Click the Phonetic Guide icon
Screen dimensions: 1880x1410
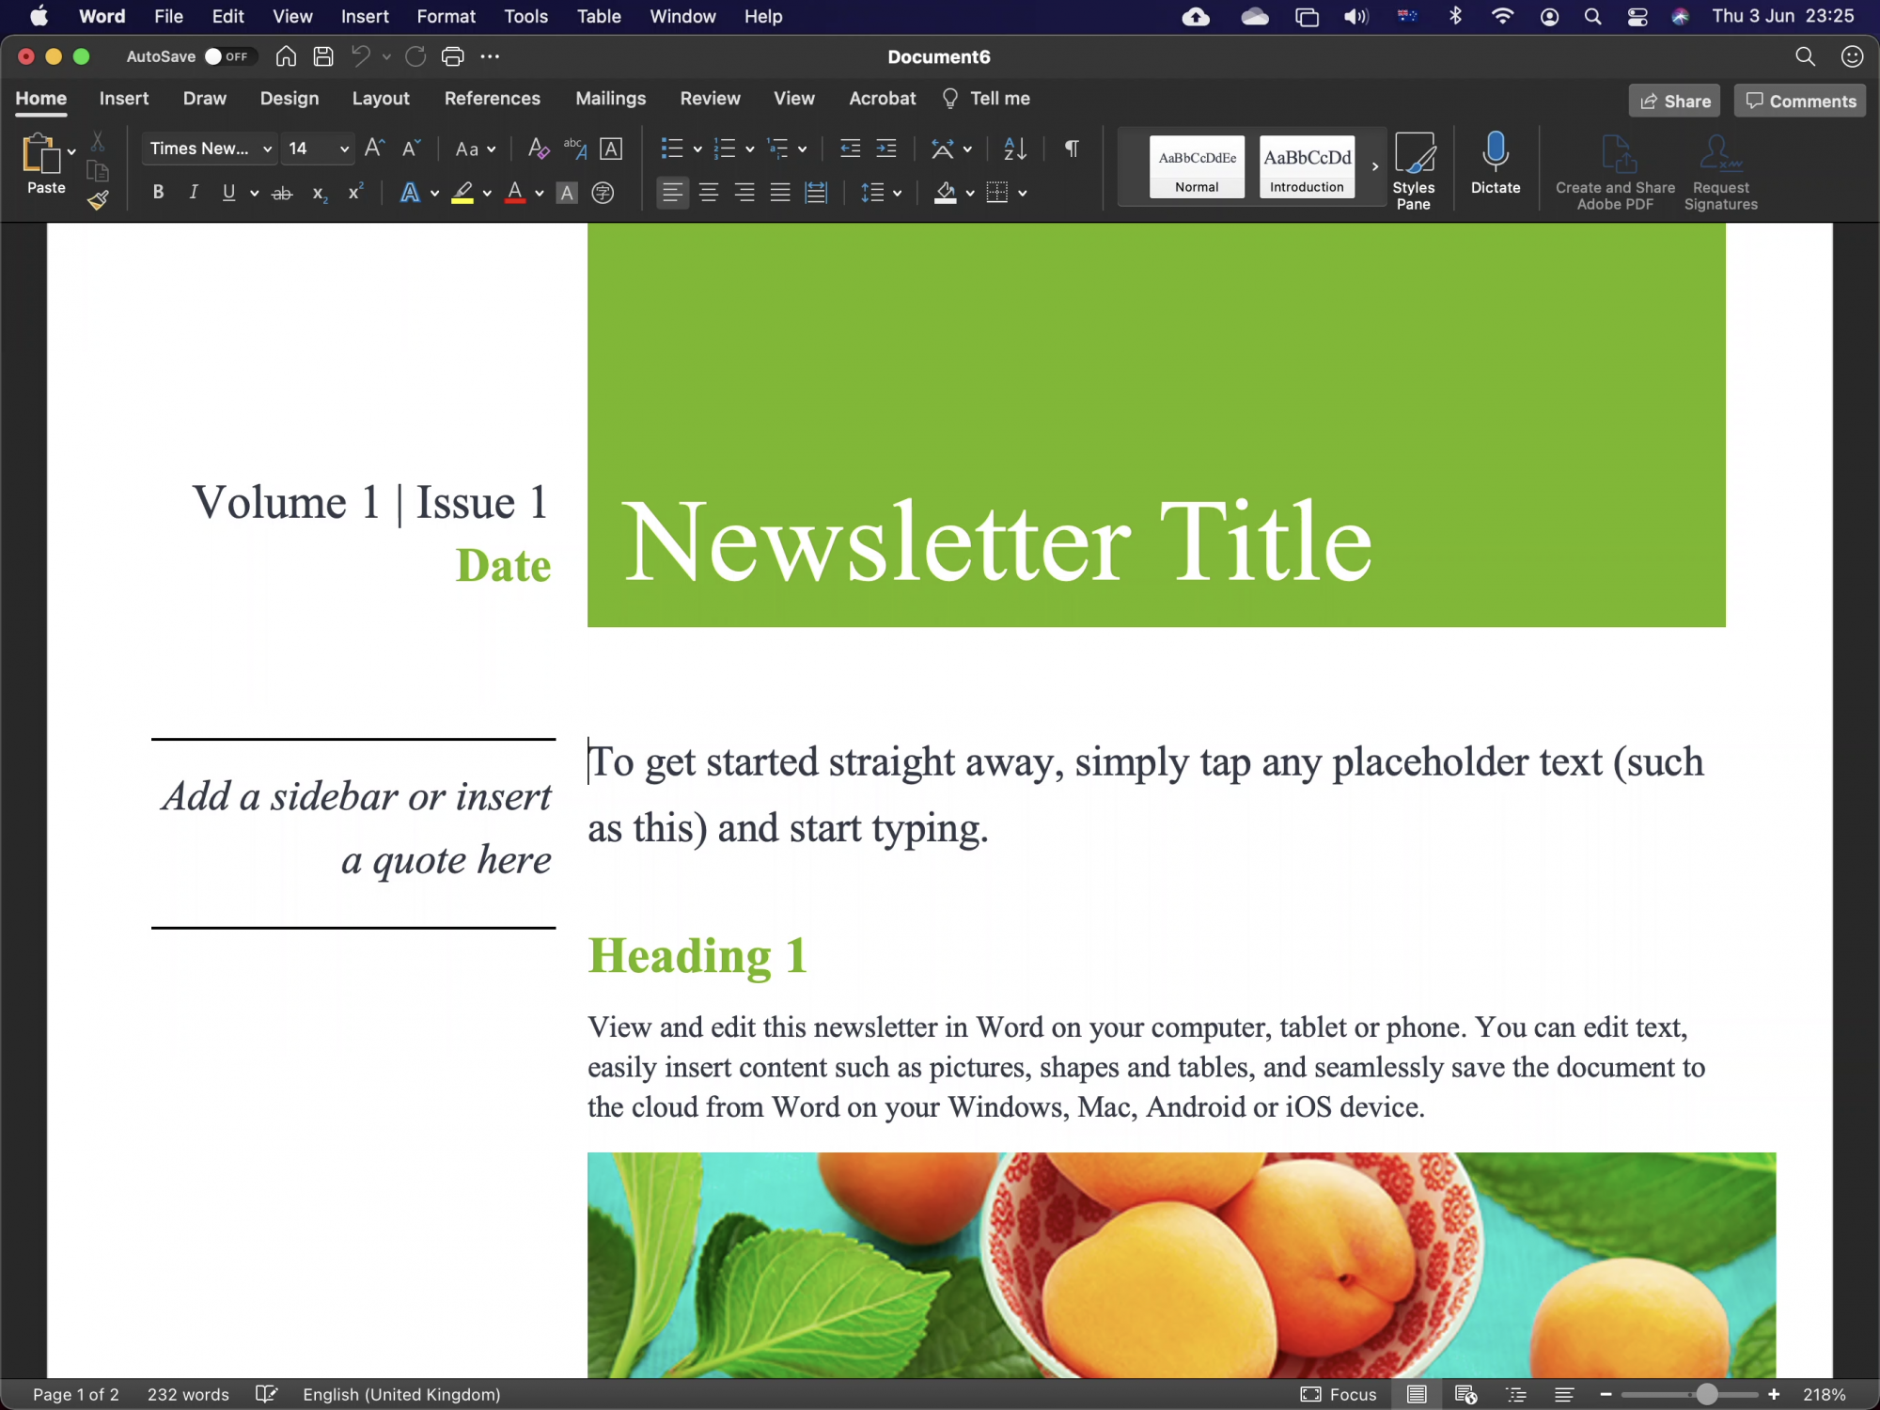574,149
